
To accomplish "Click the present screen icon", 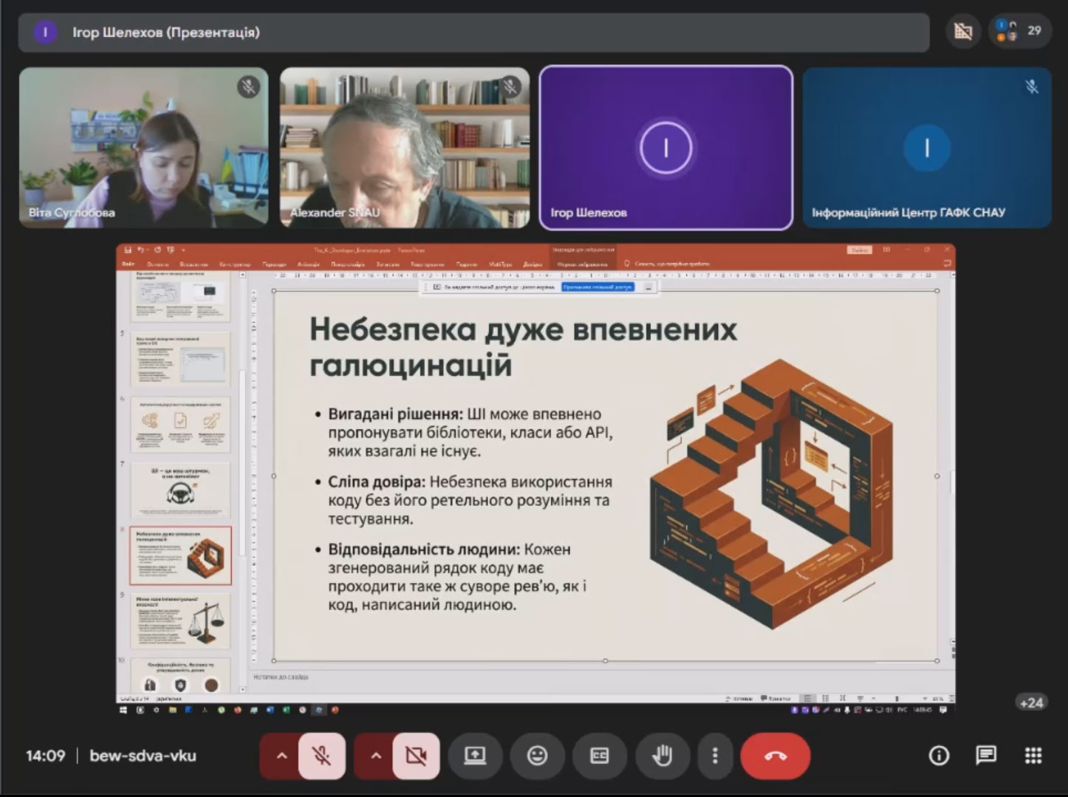I will pos(475,756).
